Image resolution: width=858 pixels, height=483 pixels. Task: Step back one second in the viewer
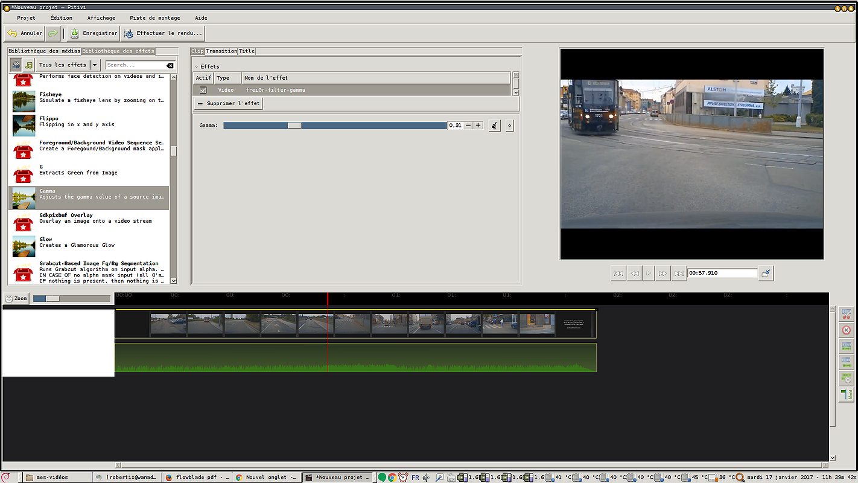coord(634,273)
